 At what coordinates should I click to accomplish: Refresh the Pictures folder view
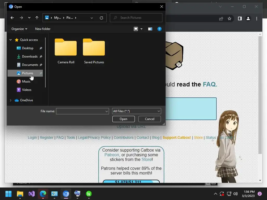click(x=101, y=18)
